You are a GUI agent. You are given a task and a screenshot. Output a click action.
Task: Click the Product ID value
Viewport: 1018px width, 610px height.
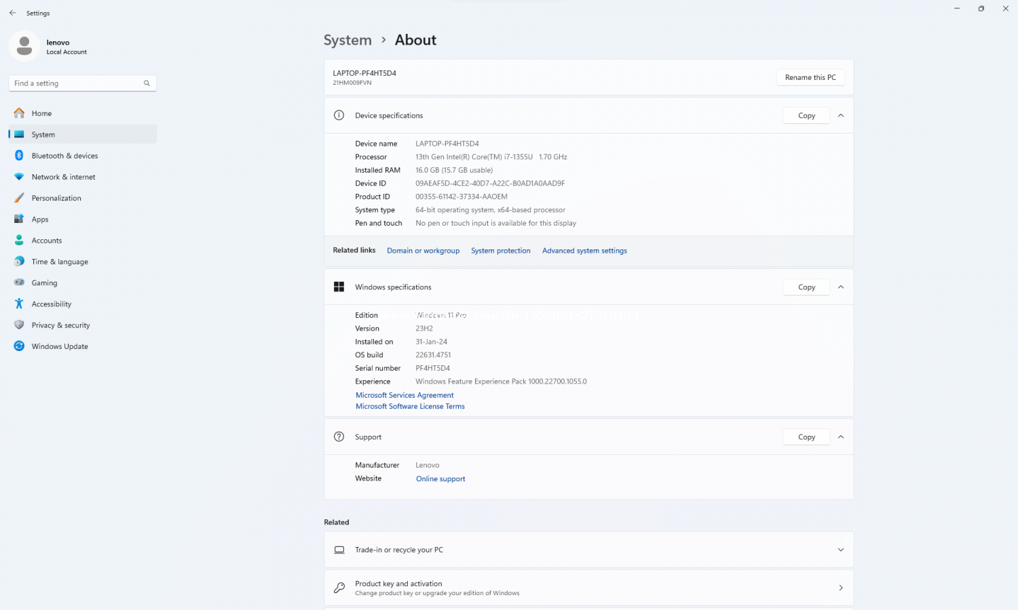(461, 197)
